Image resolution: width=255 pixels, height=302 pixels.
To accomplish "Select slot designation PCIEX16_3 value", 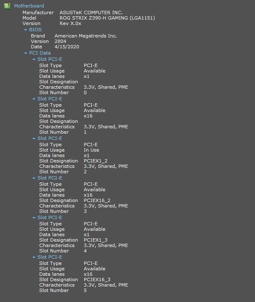I will pos(97,280).
